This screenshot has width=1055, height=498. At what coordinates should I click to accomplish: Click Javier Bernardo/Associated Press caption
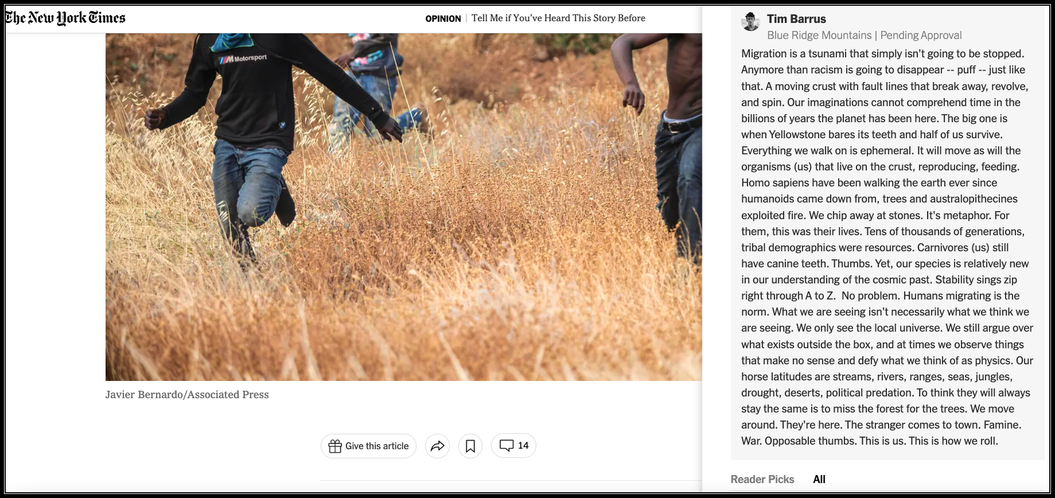pyautogui.click(x=187, y=395)
